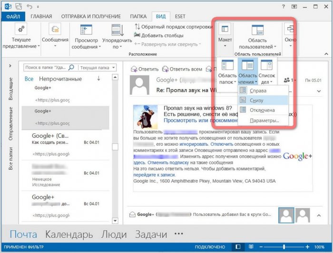
Task: Open People (Люди) navigation
Action: click(114, 234)
